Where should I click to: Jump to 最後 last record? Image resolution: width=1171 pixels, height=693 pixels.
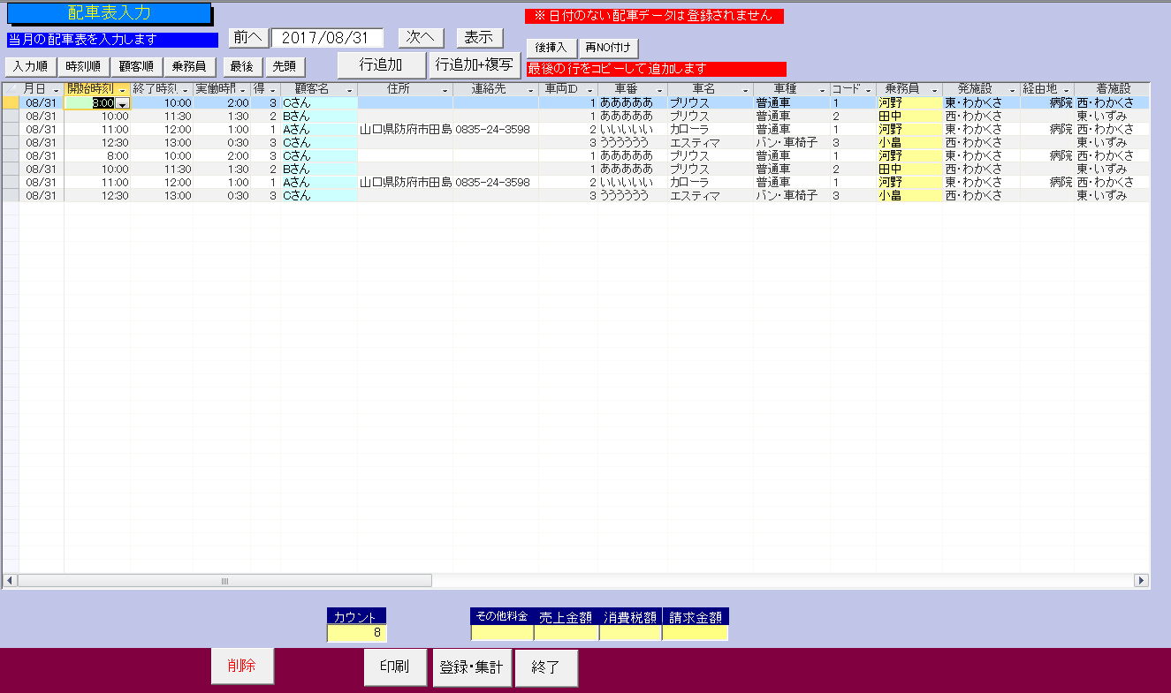pos(242,66)
